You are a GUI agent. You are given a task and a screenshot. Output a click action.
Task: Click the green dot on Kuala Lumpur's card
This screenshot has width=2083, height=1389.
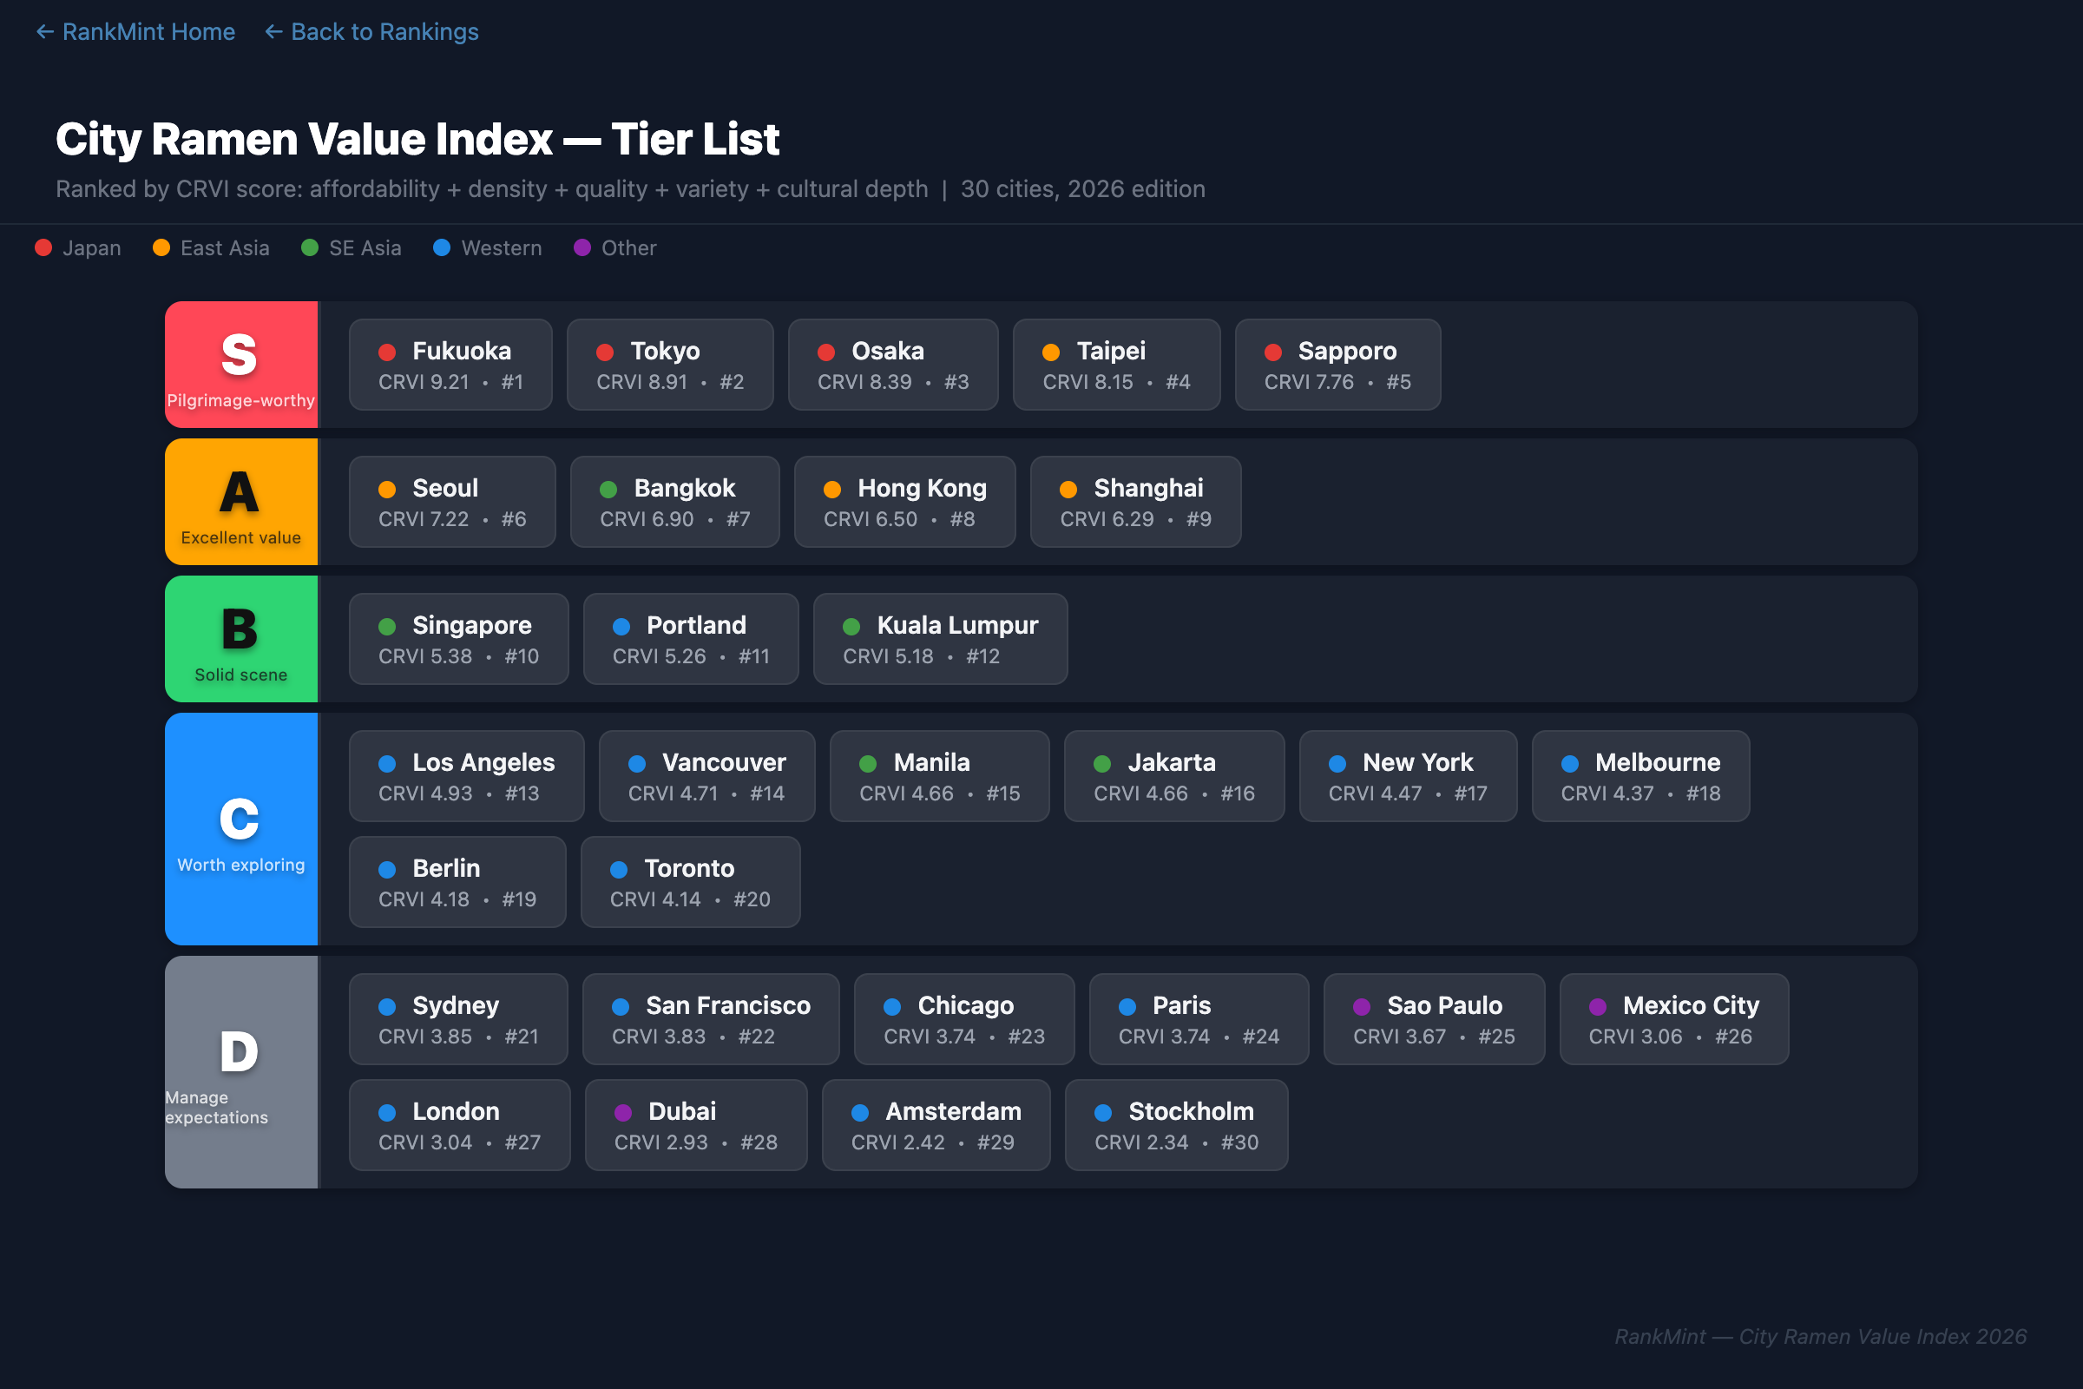[x=852, y=625]
